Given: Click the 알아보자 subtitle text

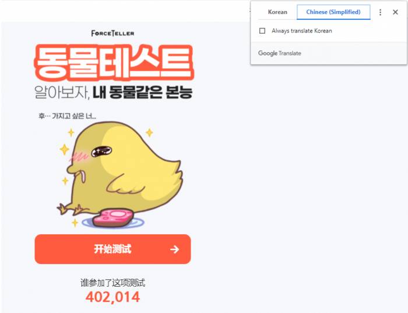Looking at the screenshot, I should pos(62,92).
